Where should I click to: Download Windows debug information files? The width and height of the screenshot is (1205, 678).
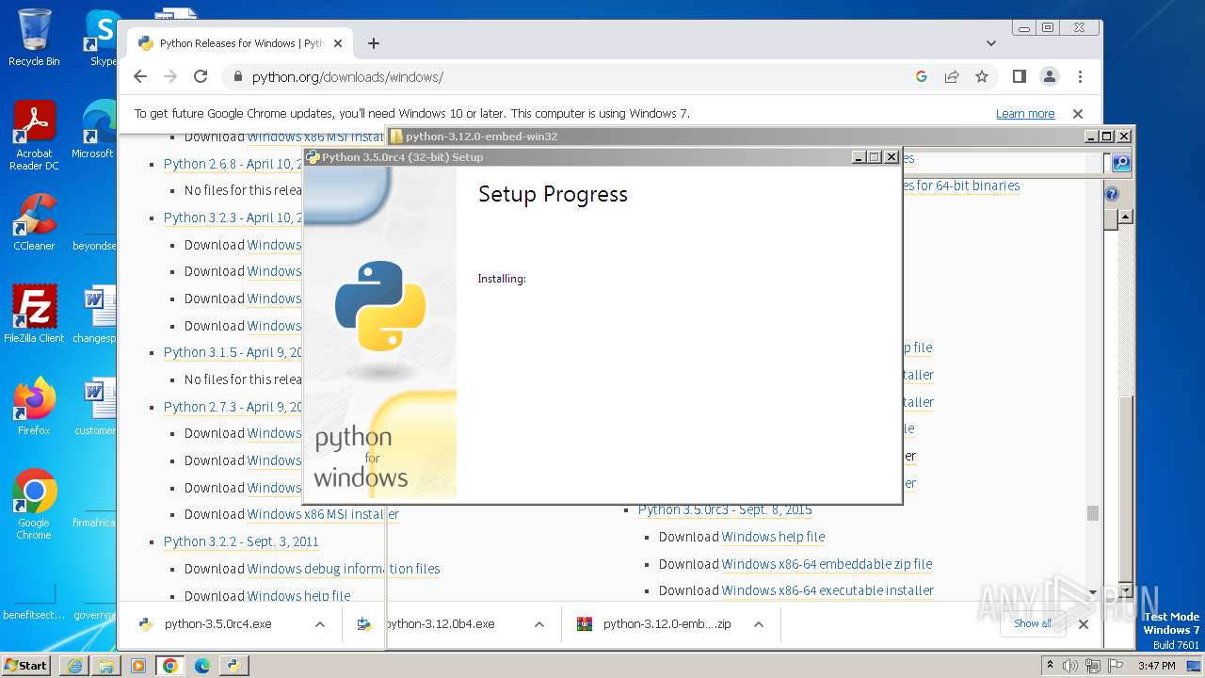tap(343, 569)
